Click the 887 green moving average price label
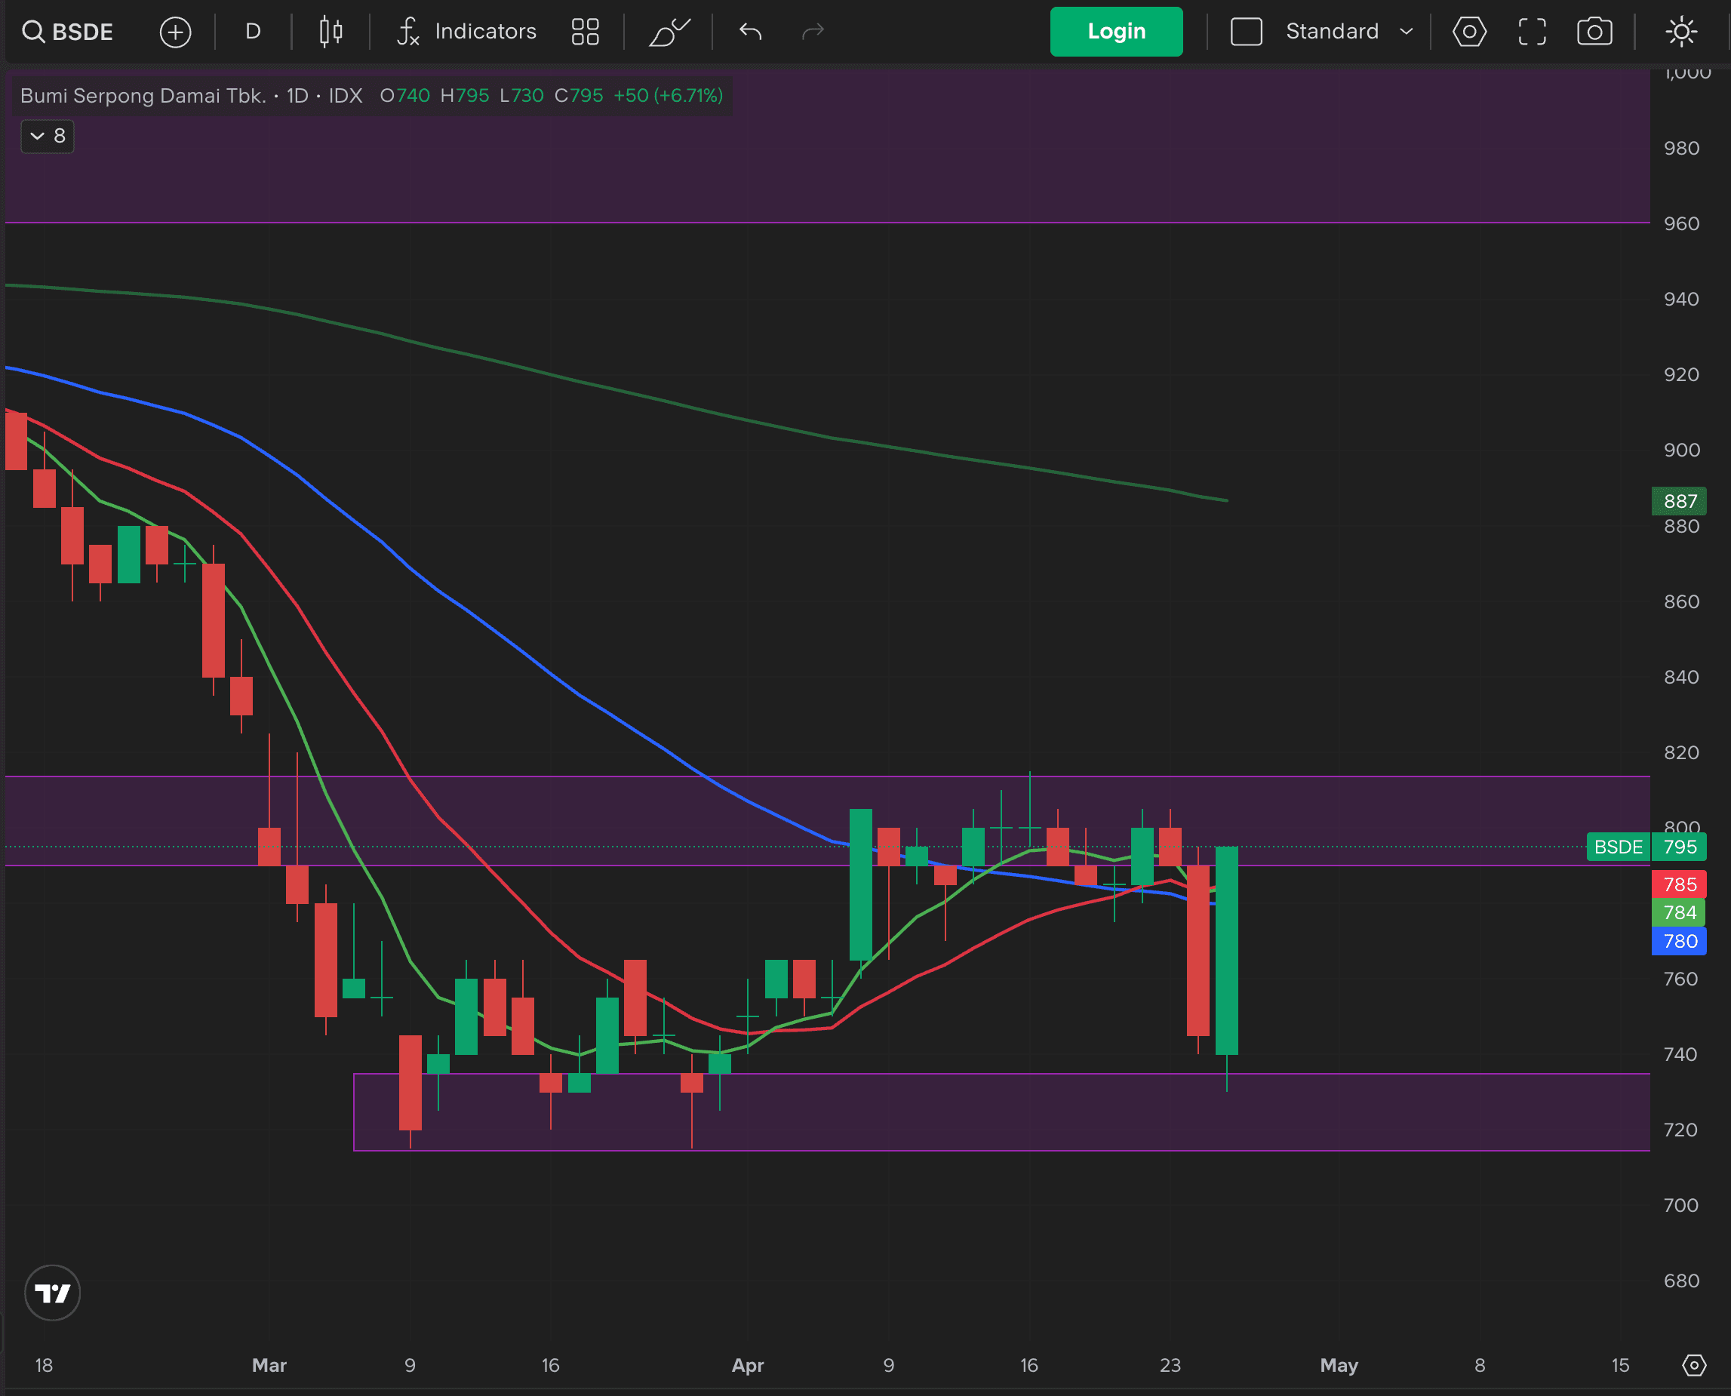 (x=1679, y=501)
